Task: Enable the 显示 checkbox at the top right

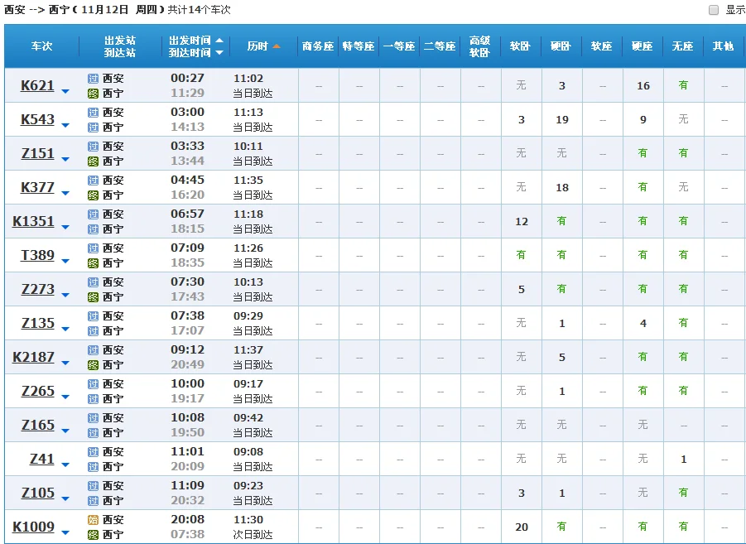Action: (x=713, y=9)
